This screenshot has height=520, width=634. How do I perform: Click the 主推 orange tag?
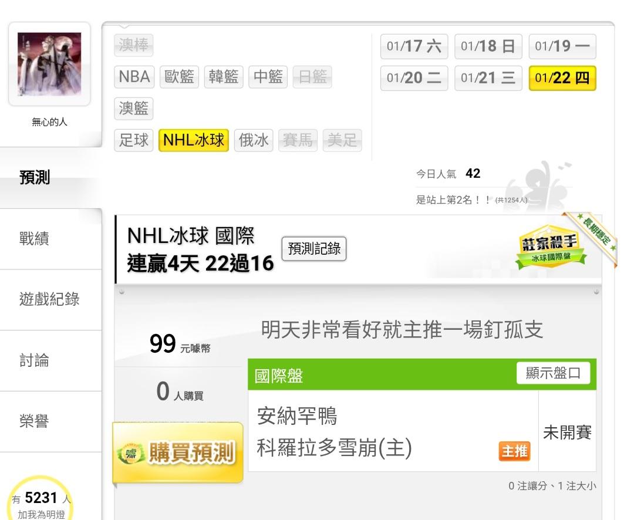514,451
